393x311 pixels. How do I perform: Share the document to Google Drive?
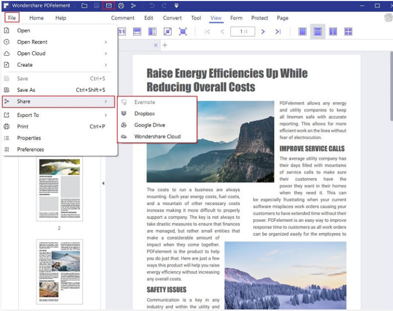[157, 125]
